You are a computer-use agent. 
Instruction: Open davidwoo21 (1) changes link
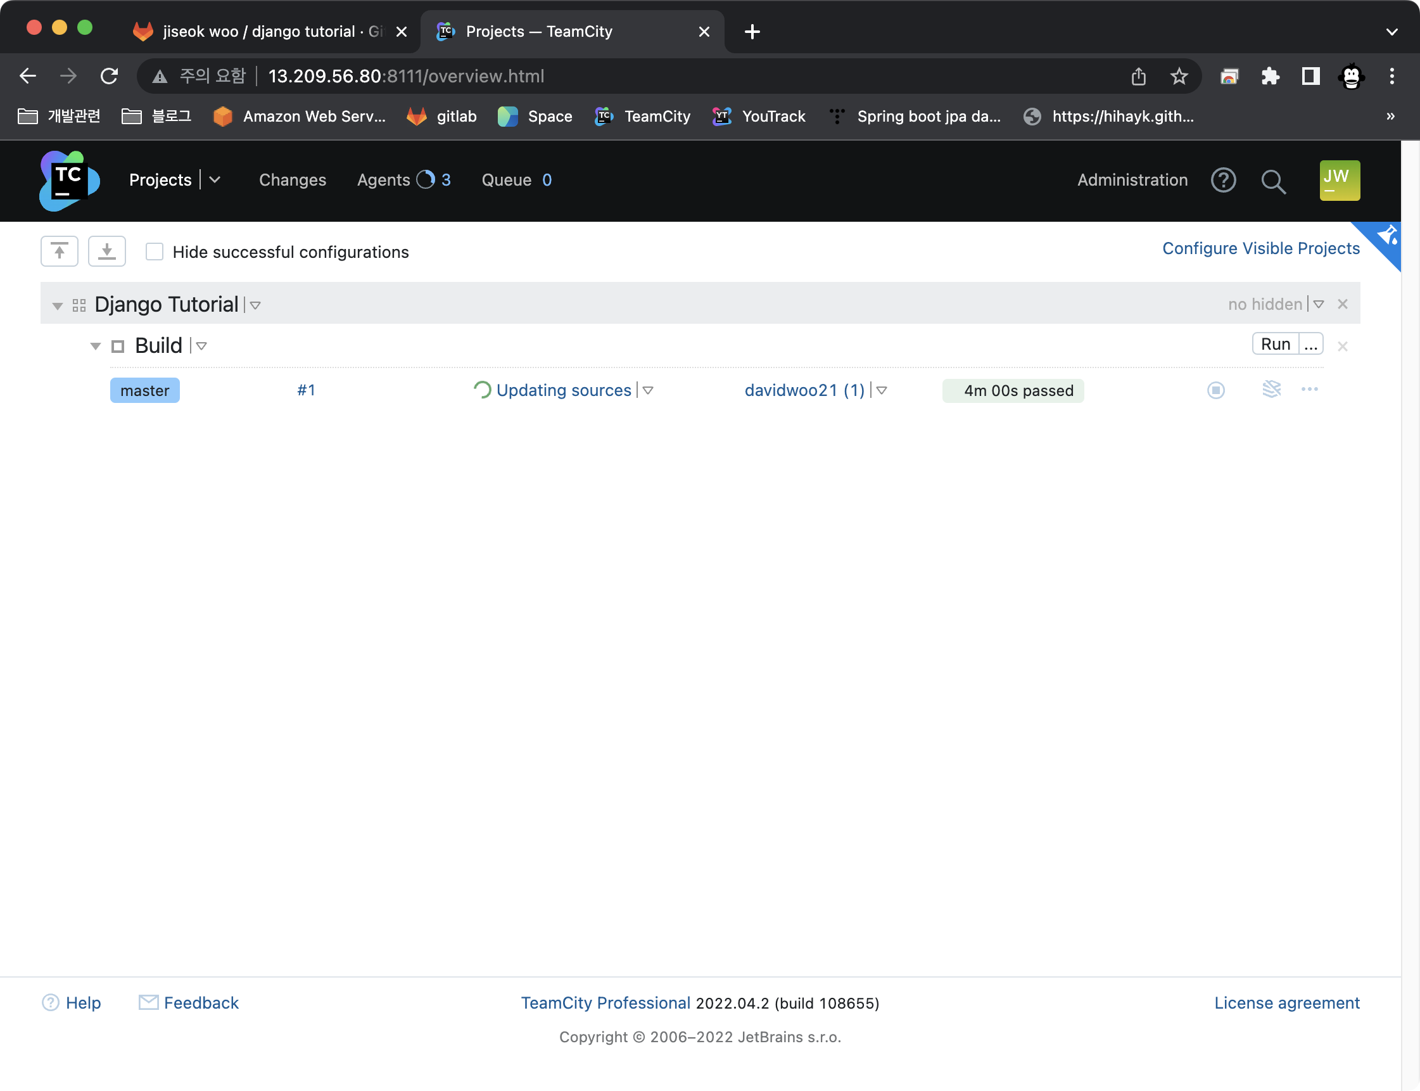point(804,390)
